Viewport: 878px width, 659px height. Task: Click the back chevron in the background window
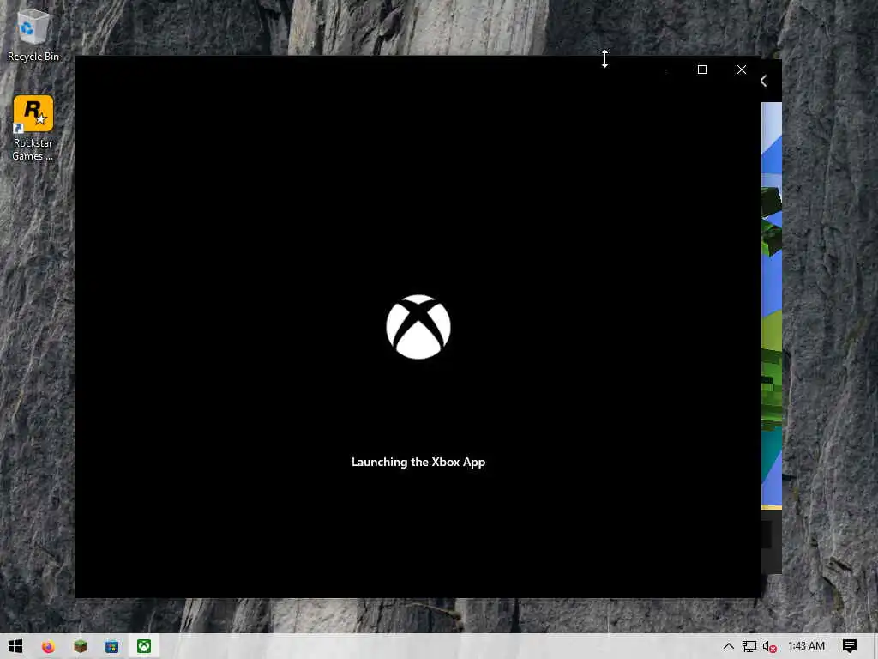point(765,82)
